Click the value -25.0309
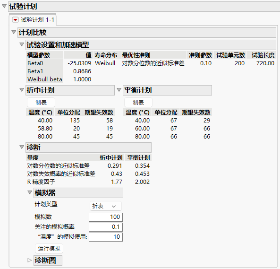This screenshot has width=280, height=269. pyautogui.click(x=79, y=63)
